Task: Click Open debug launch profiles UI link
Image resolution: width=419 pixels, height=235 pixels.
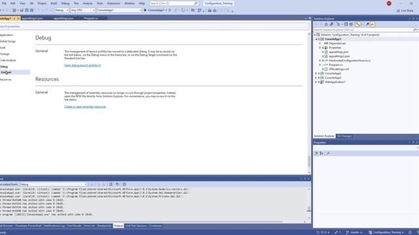Action: coord(82,65)
